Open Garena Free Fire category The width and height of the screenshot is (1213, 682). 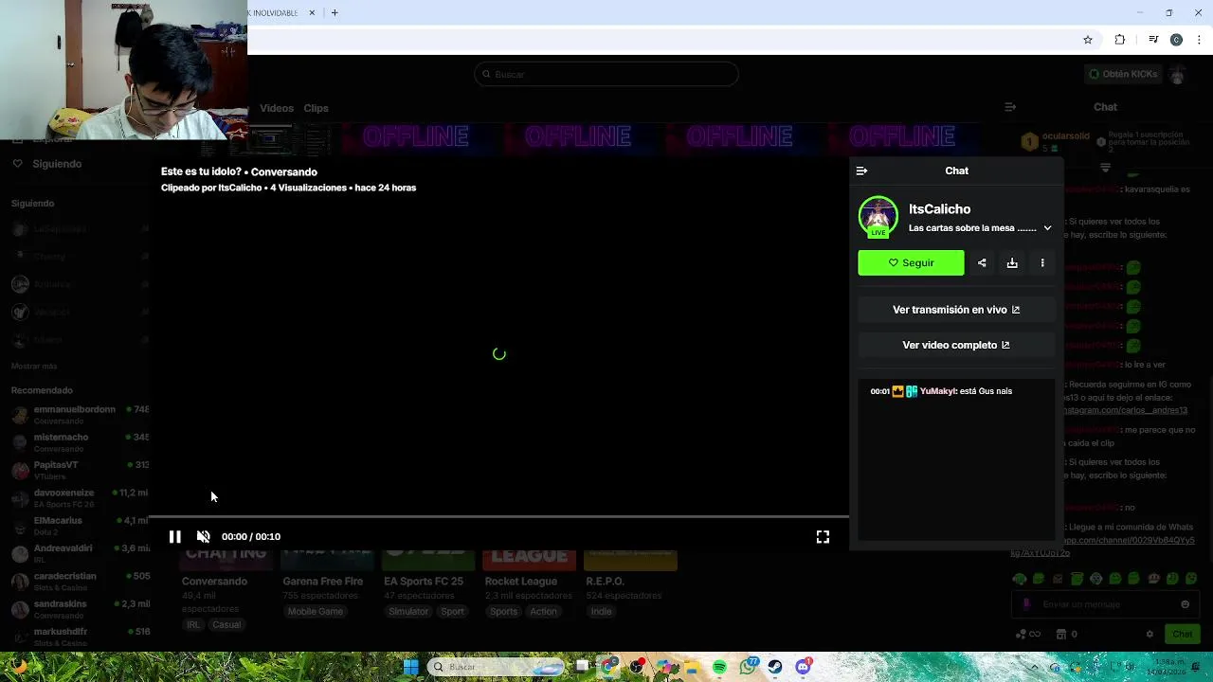coord(322,582)
